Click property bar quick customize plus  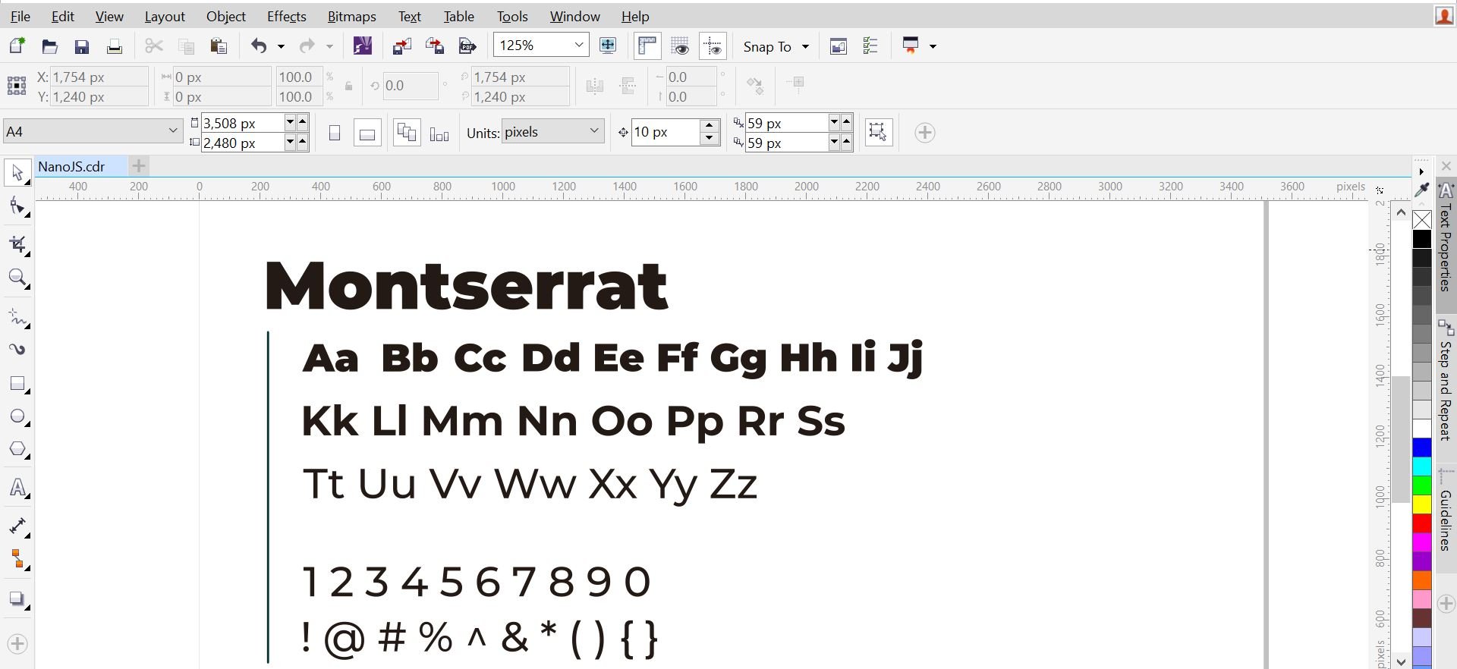click(924, 133)
